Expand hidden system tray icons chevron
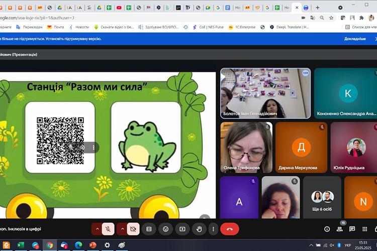The image size is (377, 251). coord(311,245)
